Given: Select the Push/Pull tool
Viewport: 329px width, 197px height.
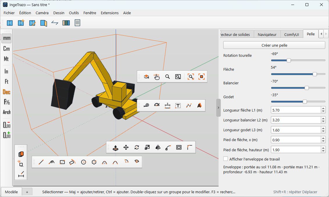Looking at the screenshot, I should coord(115,147).
